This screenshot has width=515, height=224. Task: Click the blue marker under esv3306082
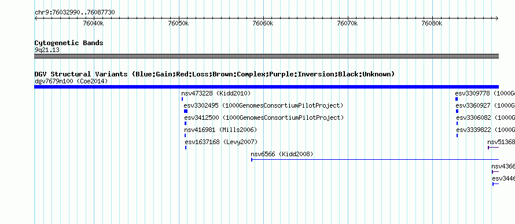click(x=457, y=123)
